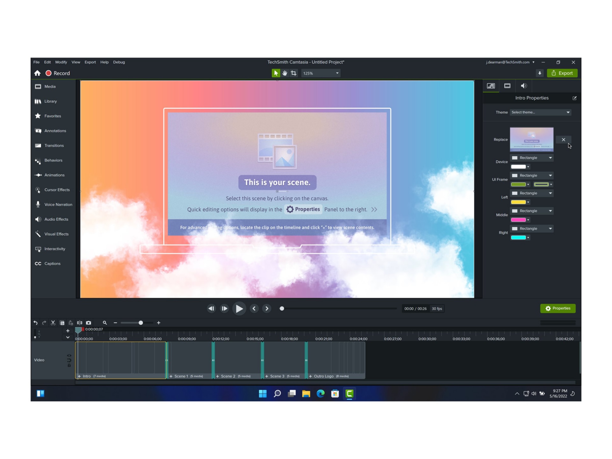Toggle the lock on the Video track

pyautogui.click(x=69, y=366)
